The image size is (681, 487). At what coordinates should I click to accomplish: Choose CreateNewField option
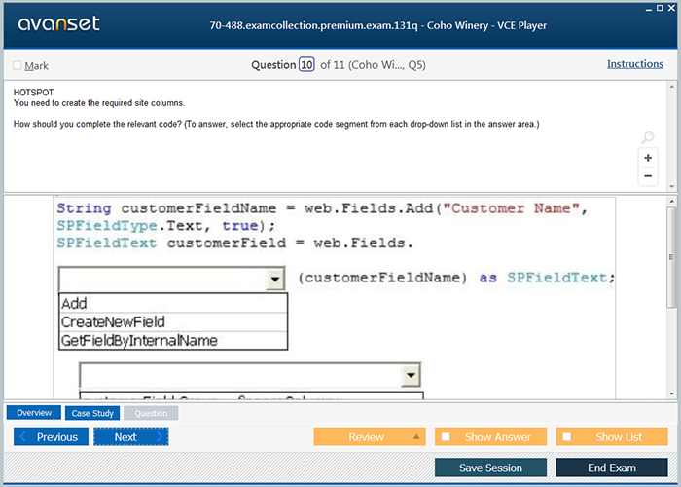pos(173,321)
